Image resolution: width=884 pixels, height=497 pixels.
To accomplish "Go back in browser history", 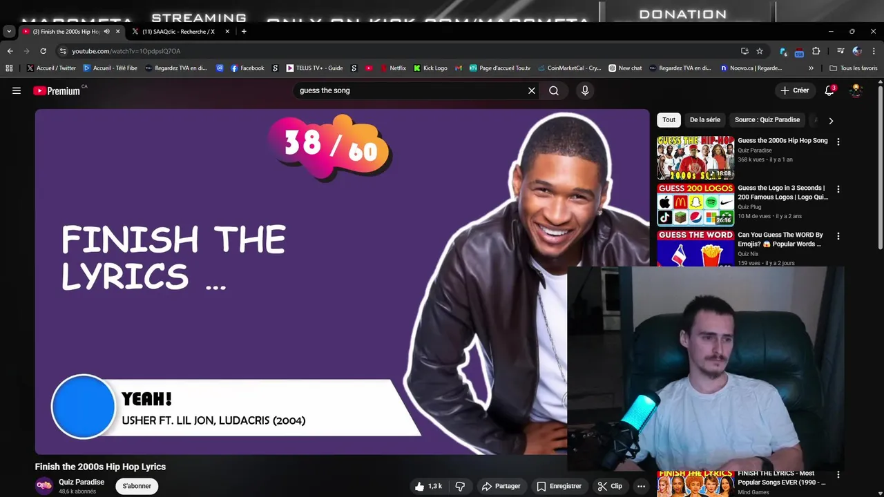I will [10, 50].
